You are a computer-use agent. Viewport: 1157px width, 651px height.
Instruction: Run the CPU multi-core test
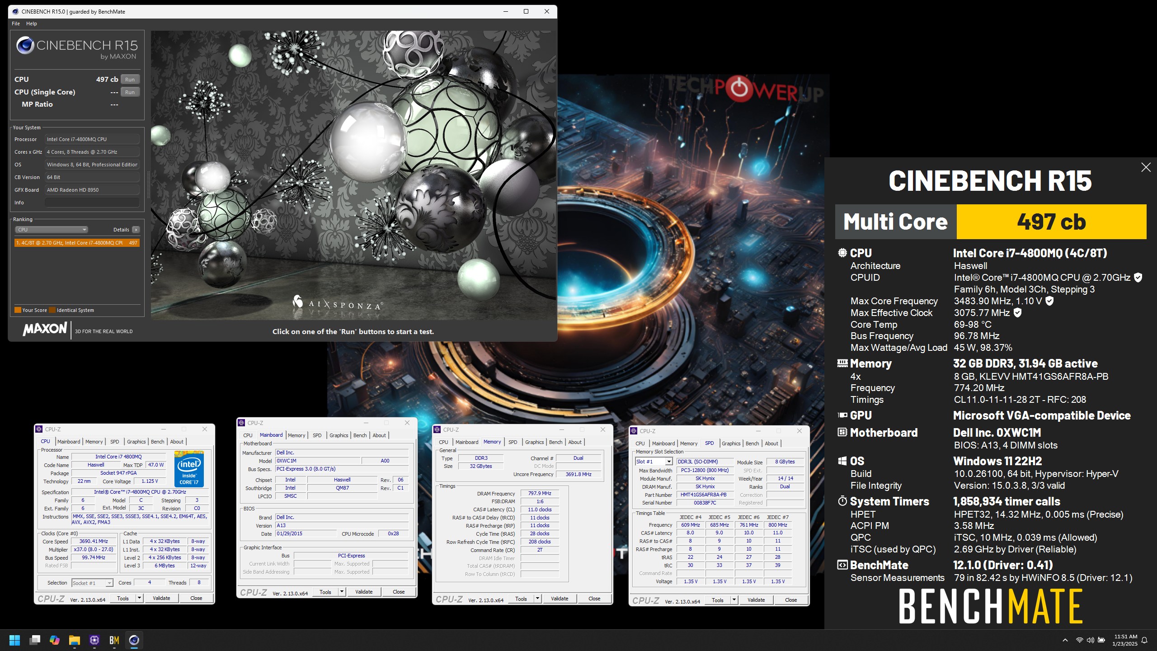(130, 80)
